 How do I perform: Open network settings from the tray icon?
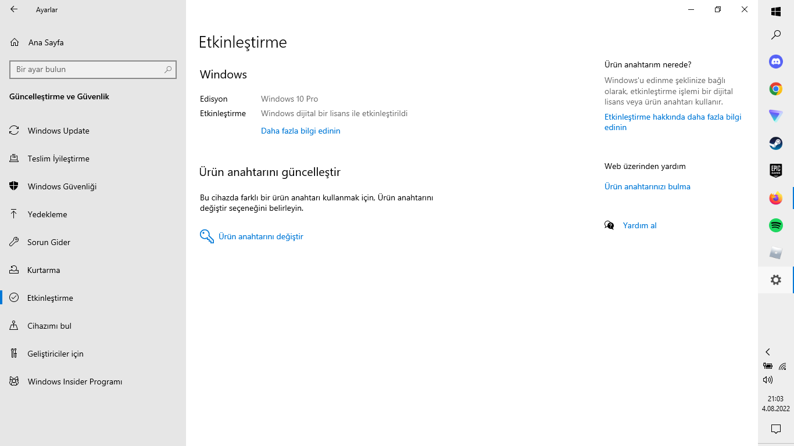pos(783,366)
